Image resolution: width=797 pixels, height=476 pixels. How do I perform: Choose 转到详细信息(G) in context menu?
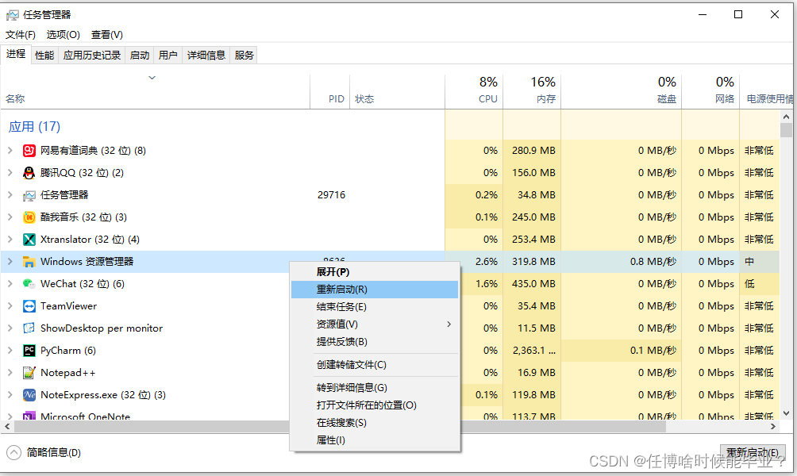(x=375, y=388)
